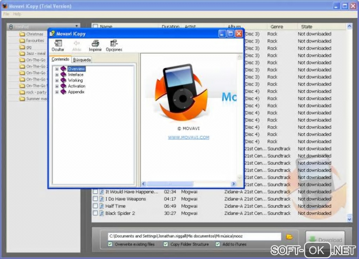Click duration 30:27 cell
The image size is (359, 259).
pyautogui.click(x=170, y=213)
